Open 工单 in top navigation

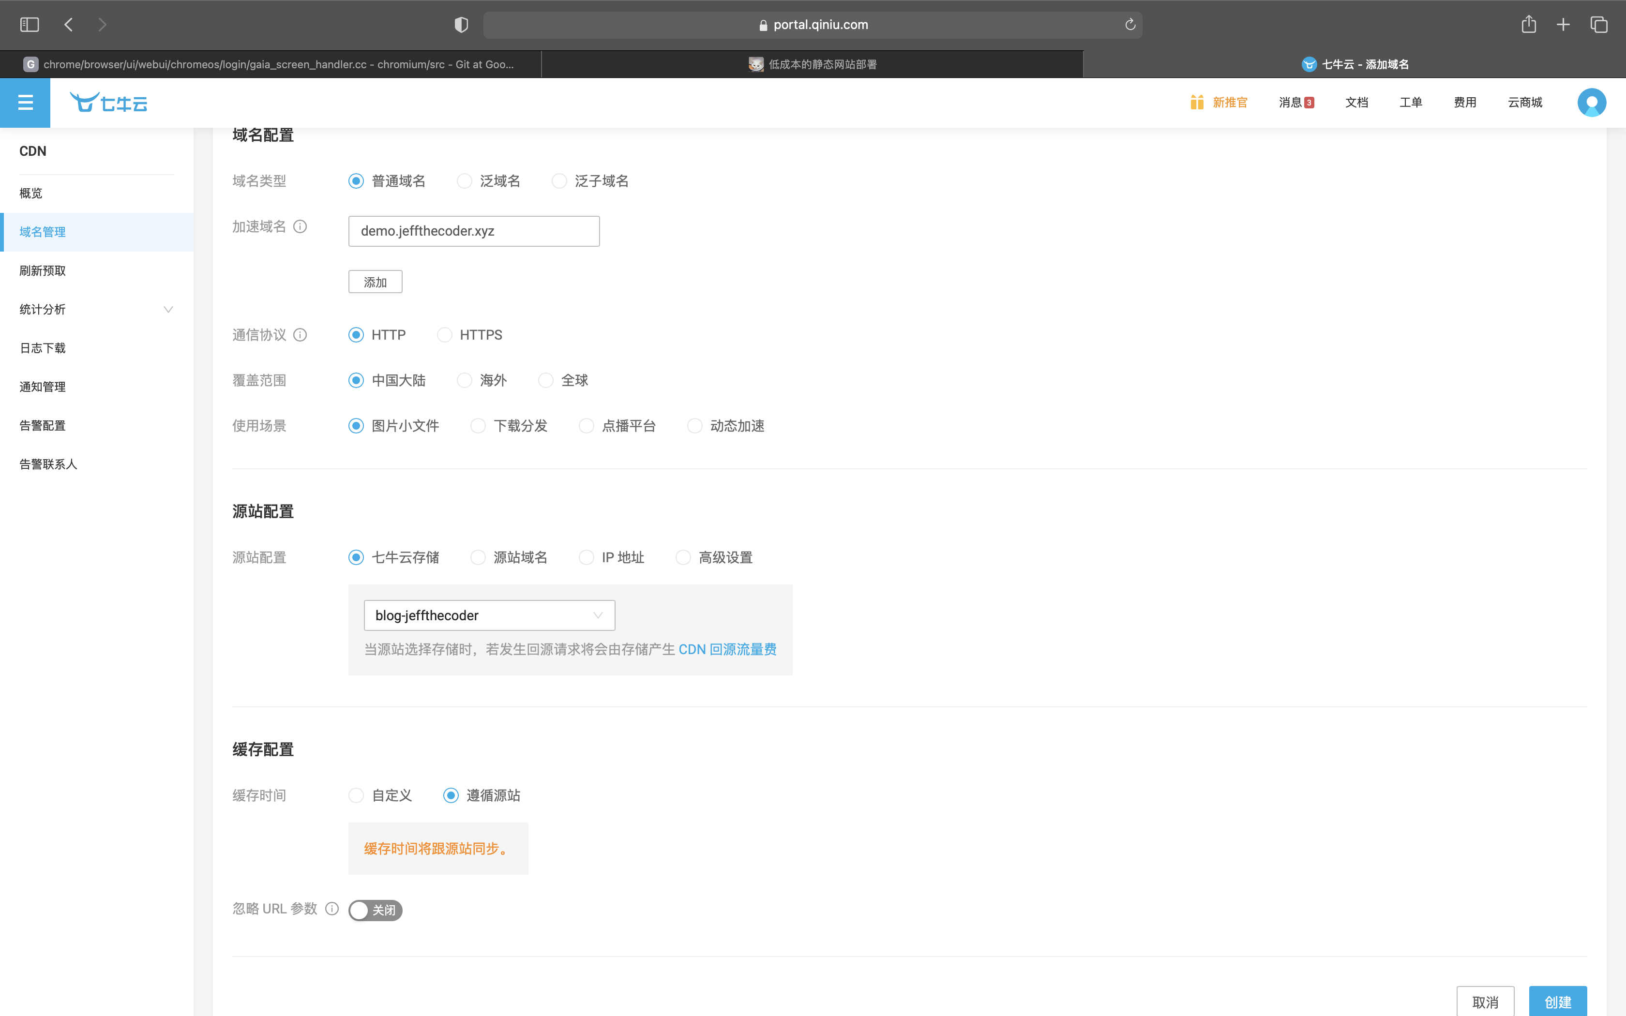(1410, 102)
